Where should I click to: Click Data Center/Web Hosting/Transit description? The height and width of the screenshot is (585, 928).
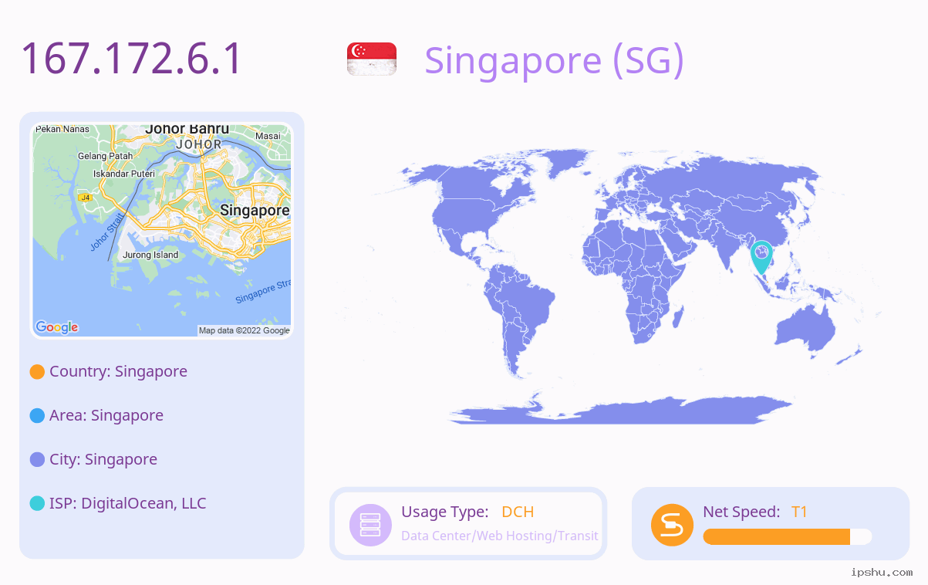click(500, 536)
